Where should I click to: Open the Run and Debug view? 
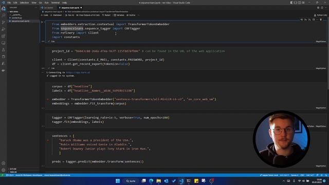[4, 29]
